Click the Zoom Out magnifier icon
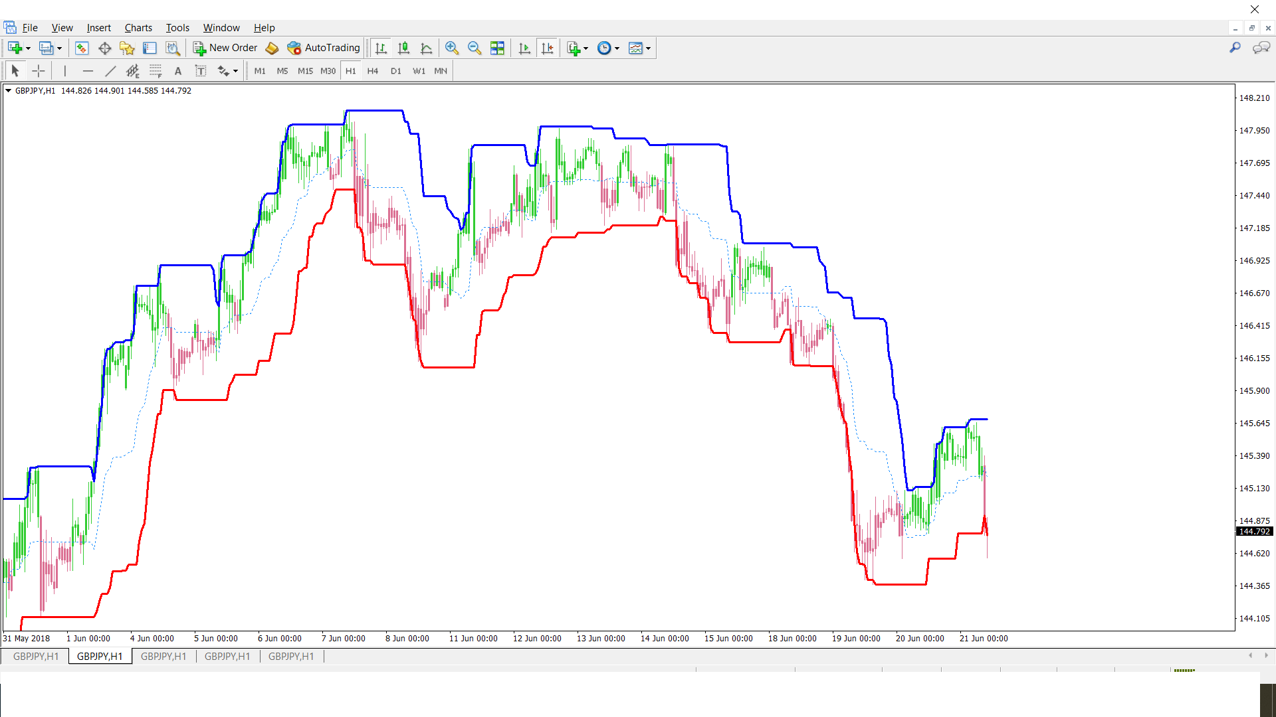Image resolution: width=1276 pixels, height=717 pixels. pos(475,48)
